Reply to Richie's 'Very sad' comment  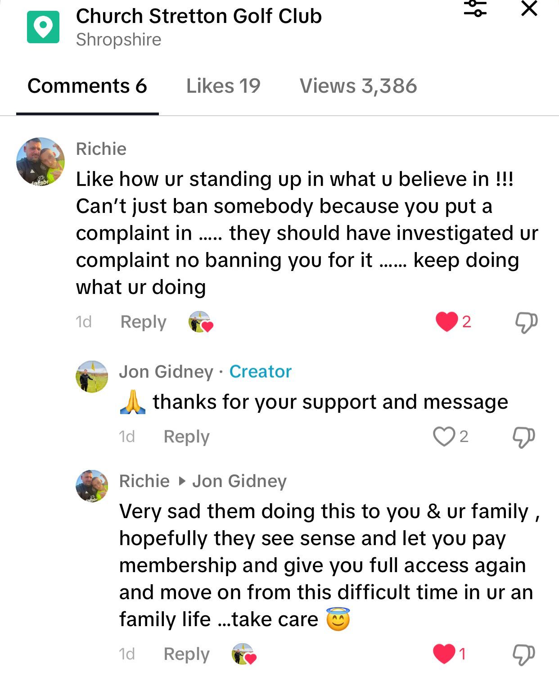tap(186, 654)
